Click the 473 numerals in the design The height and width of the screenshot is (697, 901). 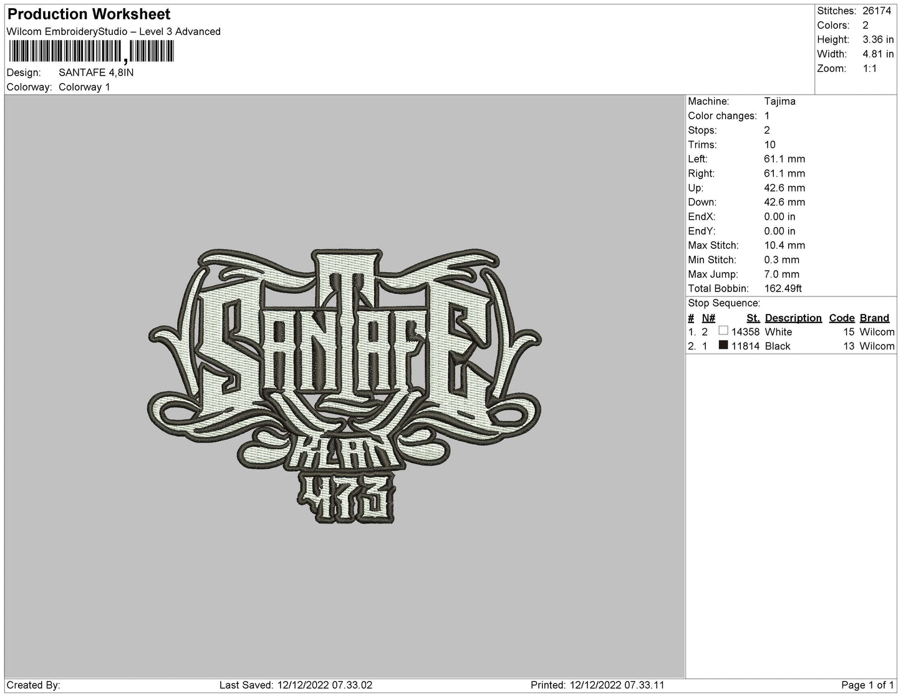pyautogui.click(x=346, y=498)
